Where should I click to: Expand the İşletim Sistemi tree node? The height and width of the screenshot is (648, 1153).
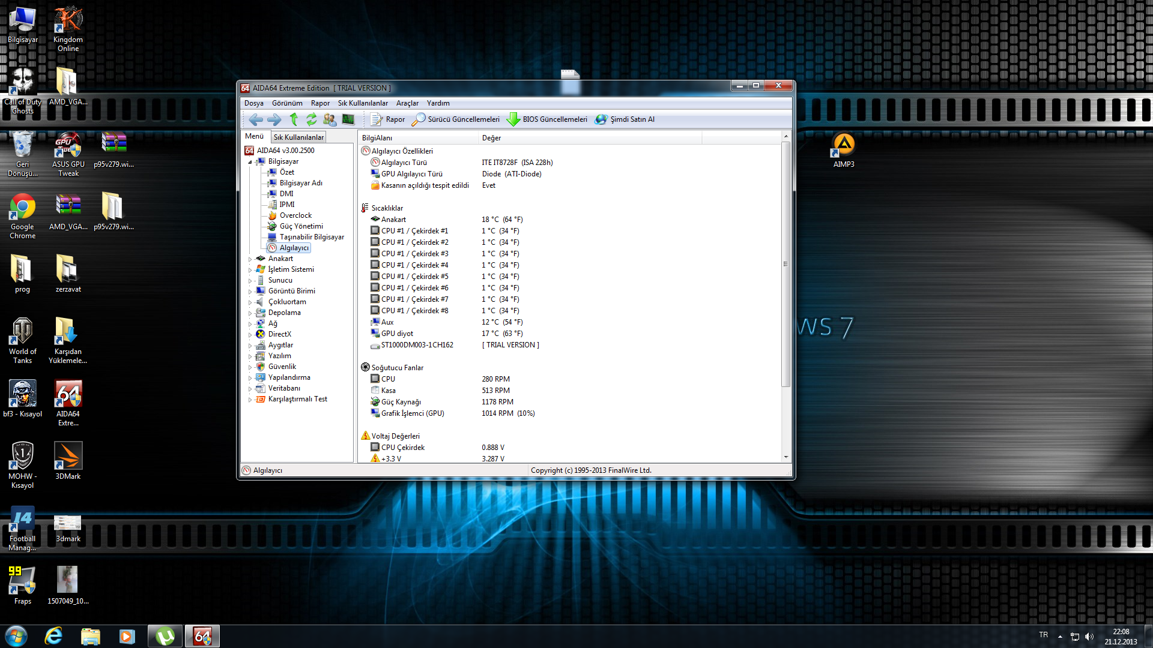[x=250, y=270]
